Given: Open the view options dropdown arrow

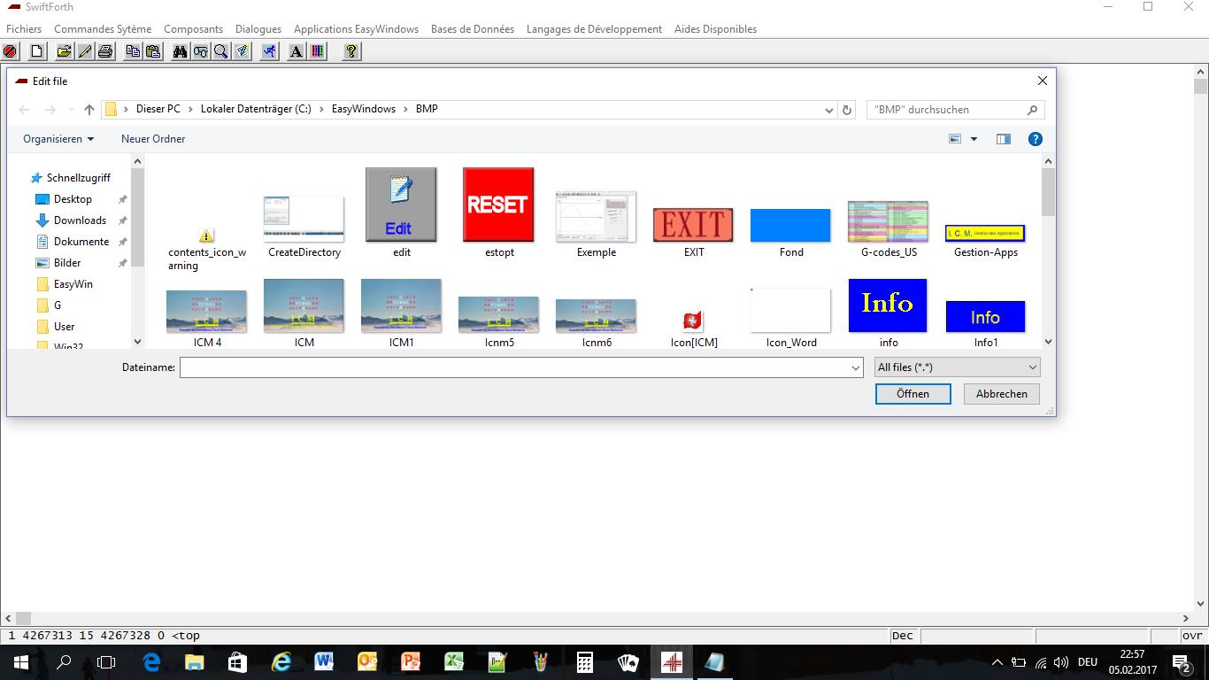Looking at the screenshot, I should click(x=974, y=139).
